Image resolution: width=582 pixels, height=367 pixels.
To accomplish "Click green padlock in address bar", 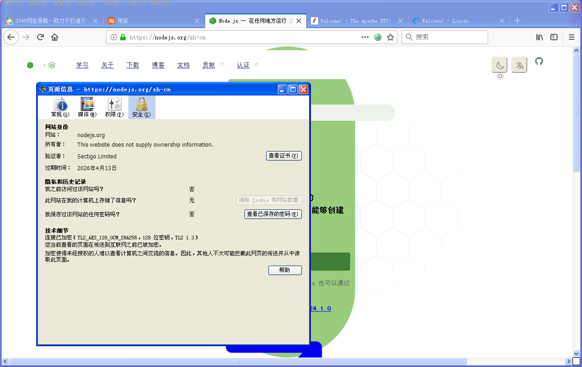I will click(x=122, y=37).
